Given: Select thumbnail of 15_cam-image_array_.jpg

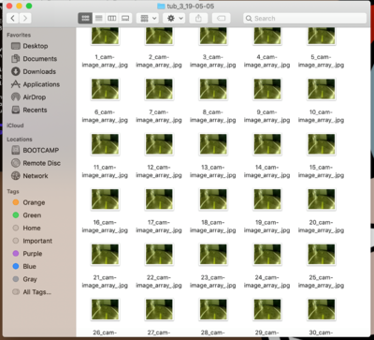Looking at the screenshot, I should point(322,144).
